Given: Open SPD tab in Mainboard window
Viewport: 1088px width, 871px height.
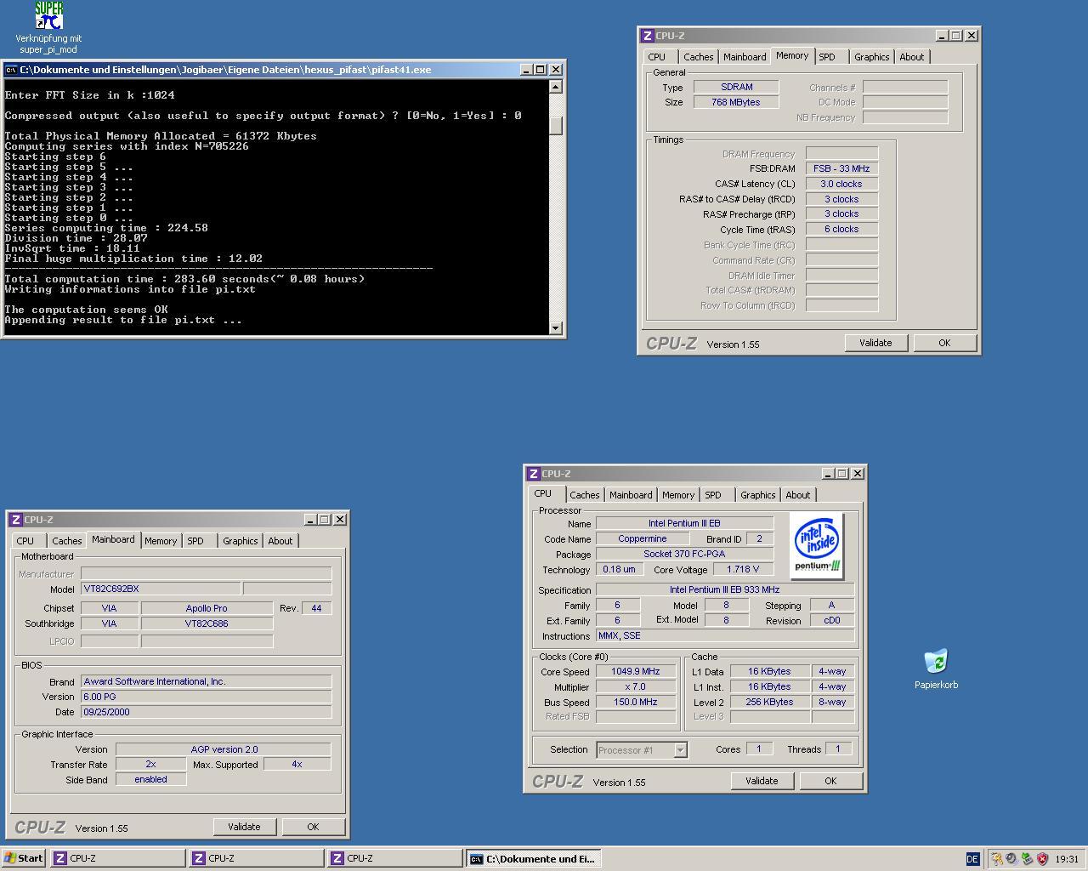Looking at the screenshot, I should [x=195, y=541].
